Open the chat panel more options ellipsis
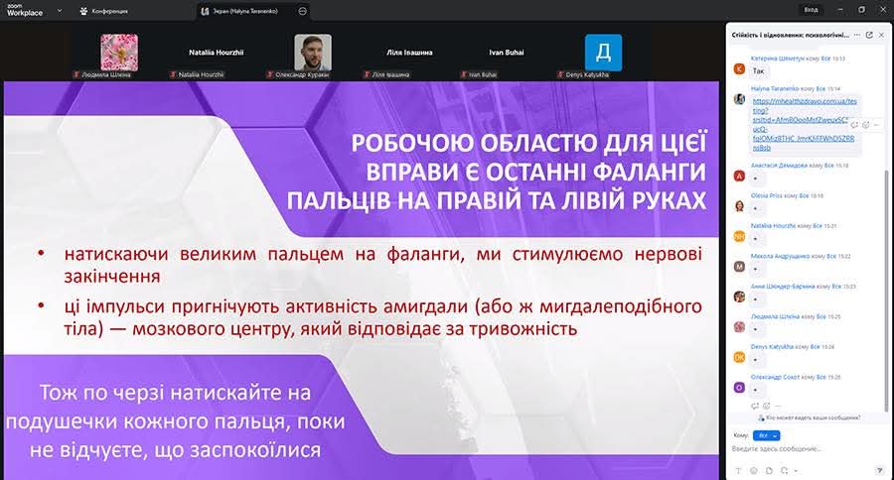The image size is (894, 480). coord(856,34)
